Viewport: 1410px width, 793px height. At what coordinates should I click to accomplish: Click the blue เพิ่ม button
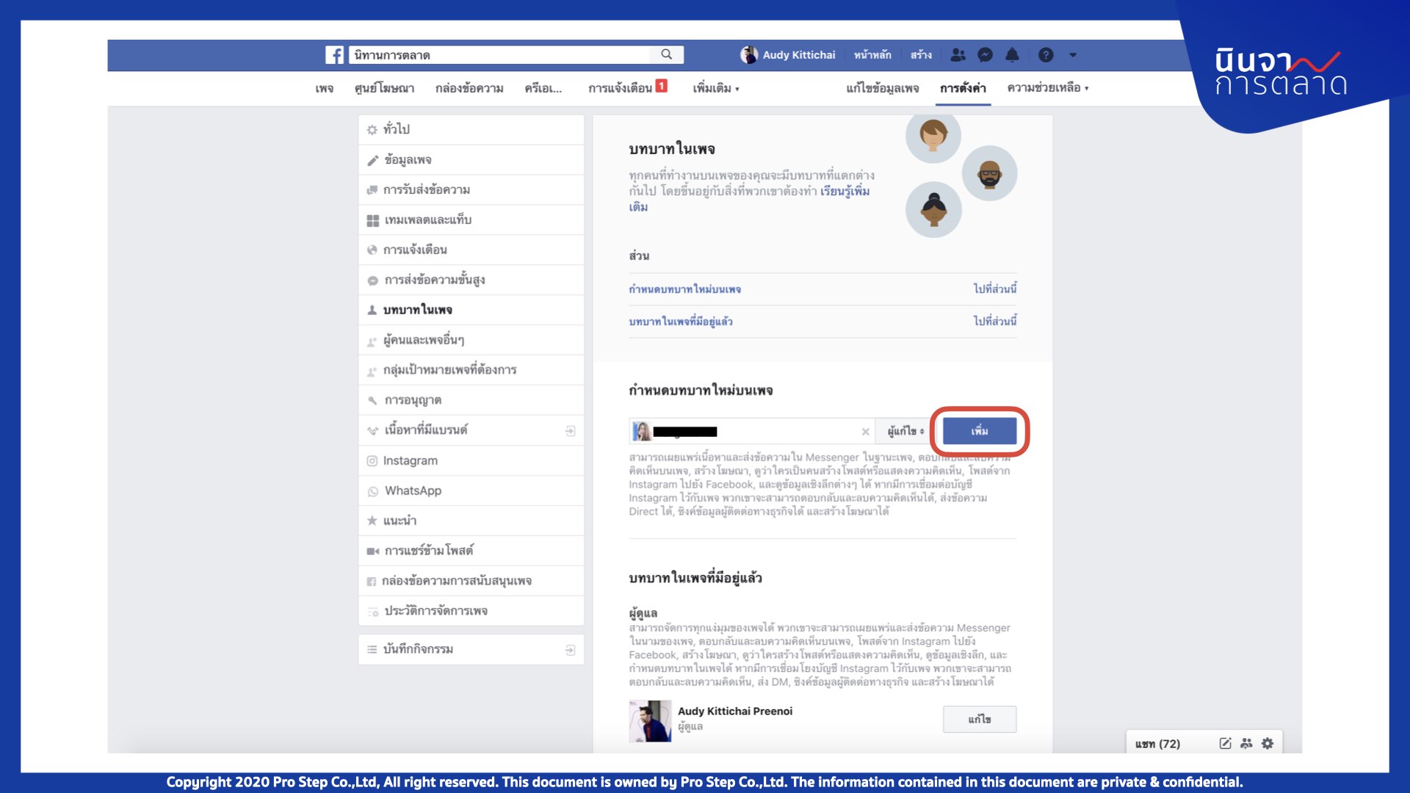pos(980,431)
